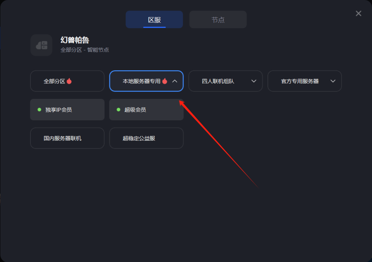Pick the 独享IP会员 server entry
The width and height of the screenshot is (372, 262).
(67, 109)
